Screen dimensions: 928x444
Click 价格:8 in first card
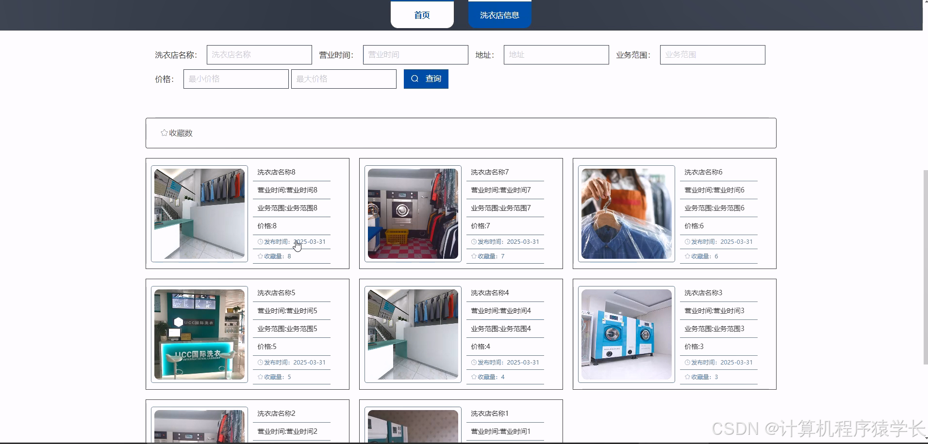pyautogui.click(x=267, y=226)
